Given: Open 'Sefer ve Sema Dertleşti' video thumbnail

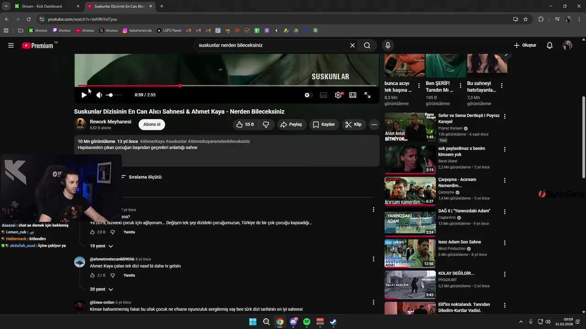Looking at the screenshot, I should [x=410, y=127].
